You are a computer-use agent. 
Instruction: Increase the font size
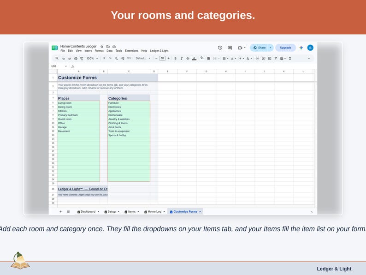point(169,59)
